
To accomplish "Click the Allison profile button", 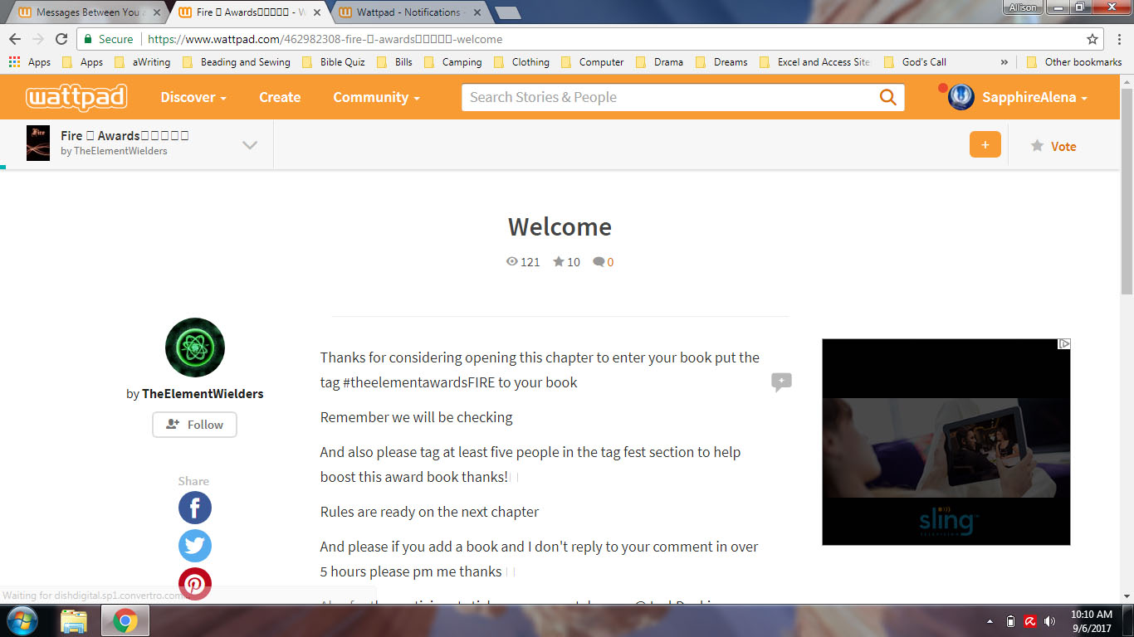I will pos(1021,7).
